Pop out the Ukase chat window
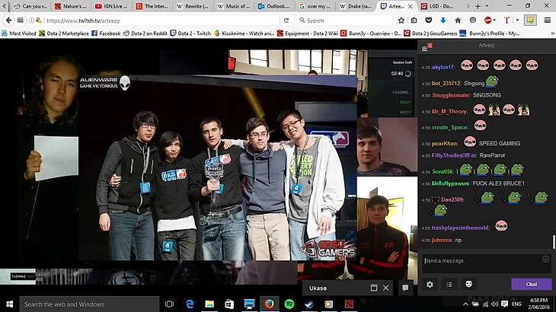The image size is (556, 312). tap(374, 288)
